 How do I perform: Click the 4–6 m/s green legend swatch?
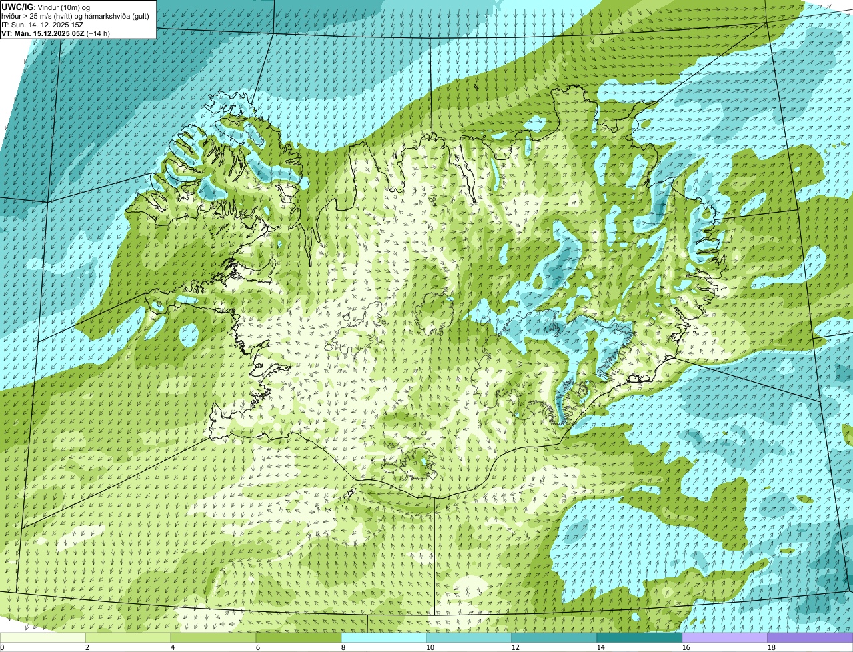coord(213,637)
